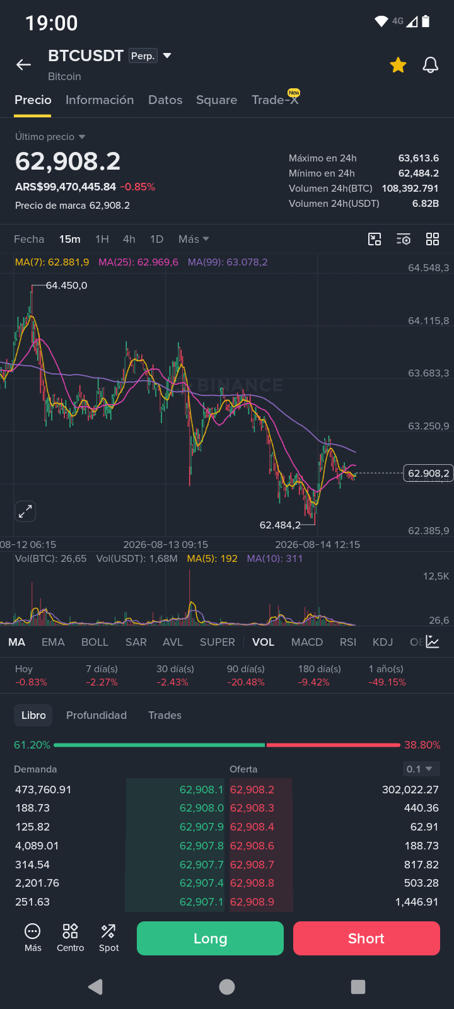Toggle the VOL sub-indicator

(263, 642)
